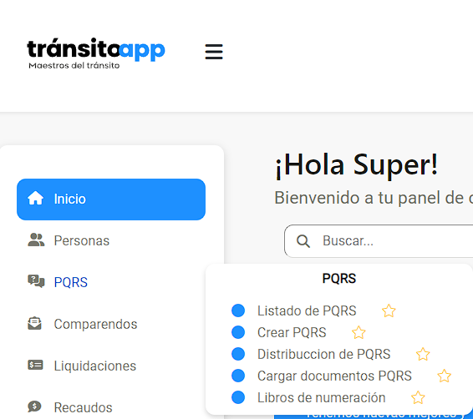Click the Liquidaciones money bill icon
Image resolution: width=473 pixels, height=419 pixels.
(35, 365)
